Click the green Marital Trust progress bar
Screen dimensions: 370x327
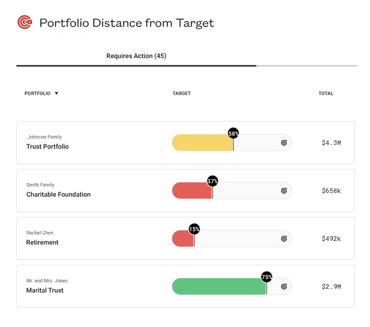pos(219,286)
